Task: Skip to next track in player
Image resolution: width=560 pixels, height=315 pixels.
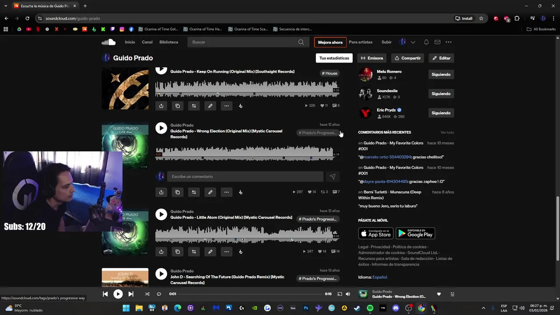Action: (131, 294)
